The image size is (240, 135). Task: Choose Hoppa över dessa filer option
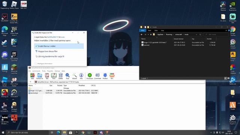[59, 51]
